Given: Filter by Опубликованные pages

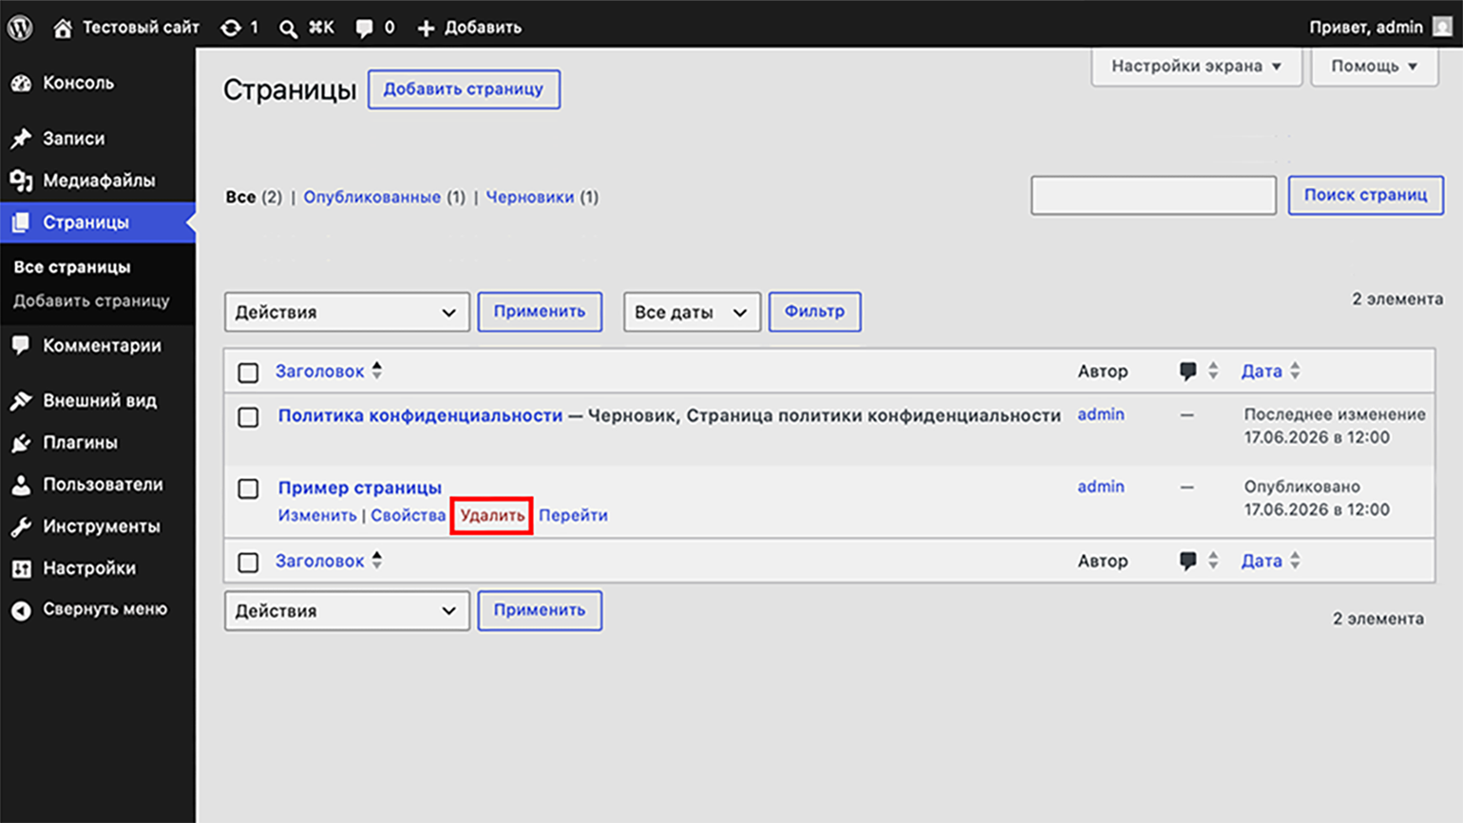Looking at the screenshot, I should (371, 198).
